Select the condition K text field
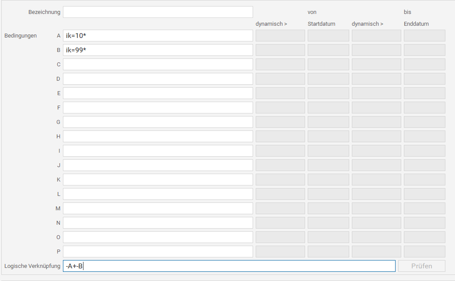Viewport: 455px width, 281px height. (158, 180)
